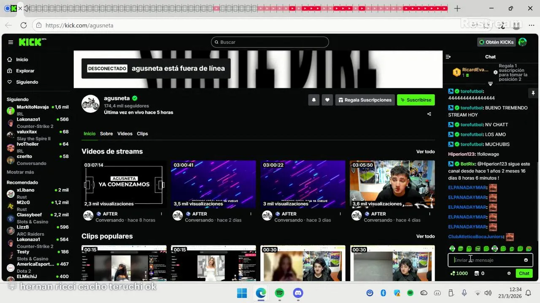The width and height of the screenshot is (540, 303).
Task: Open browser settings three-dot menu
Action: click(x=532, y=25)
